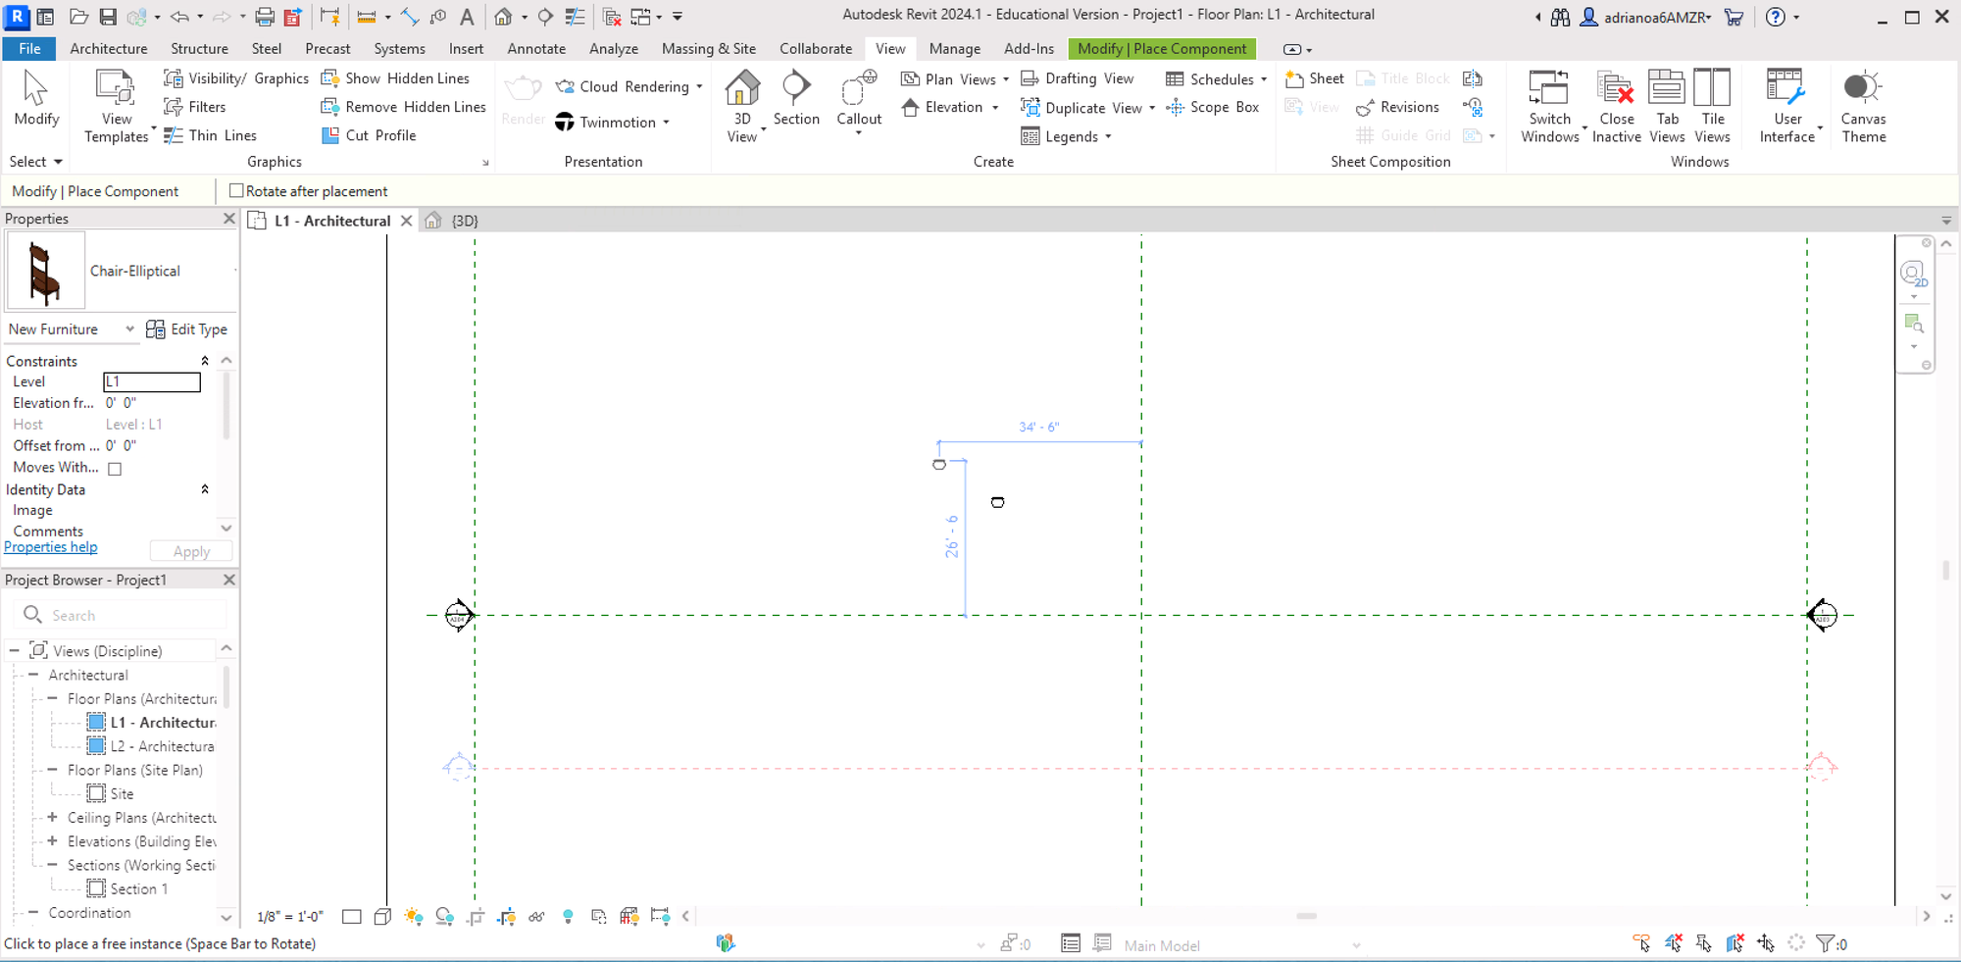Toggle the Moves With Nearby checkbox
The width and height of the screenshot is (1961, 962).
115,469
